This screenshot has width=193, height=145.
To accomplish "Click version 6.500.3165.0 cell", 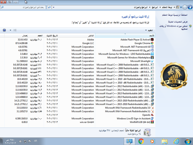I will [x=21, y=119].
